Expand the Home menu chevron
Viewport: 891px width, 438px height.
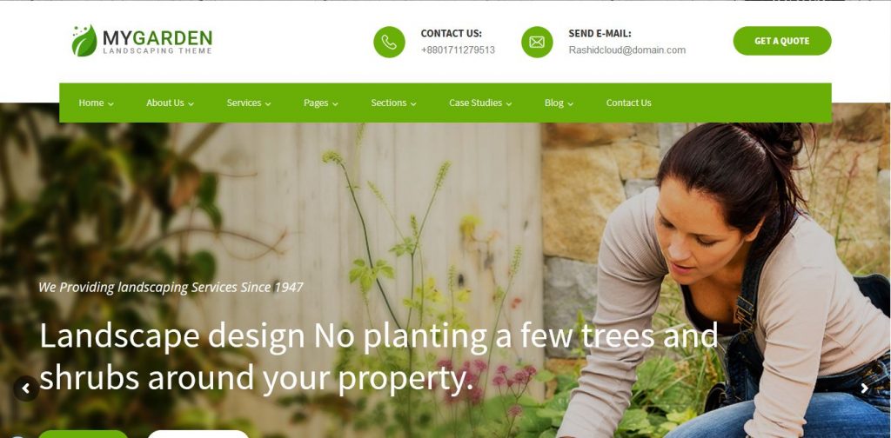[111, 103]
